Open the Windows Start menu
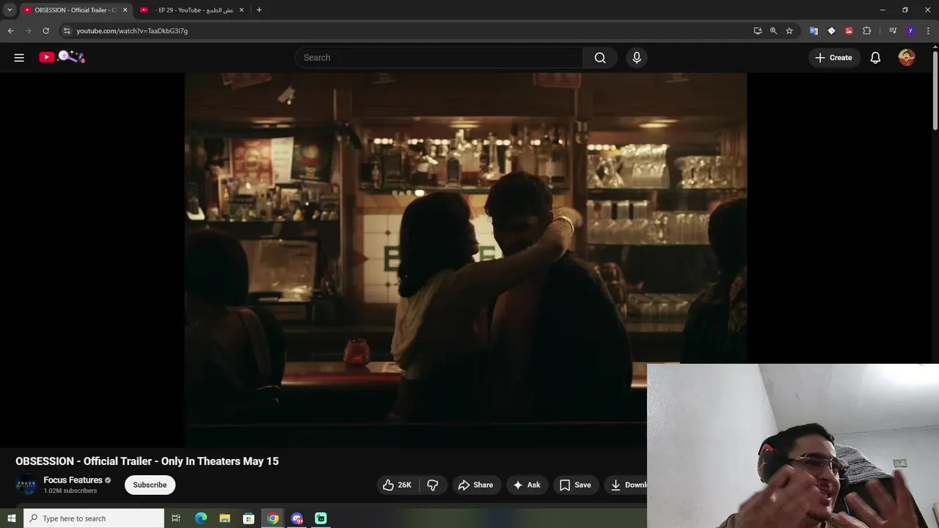Image resolution: width=939 pixels, height=528 pixels. 11,518
